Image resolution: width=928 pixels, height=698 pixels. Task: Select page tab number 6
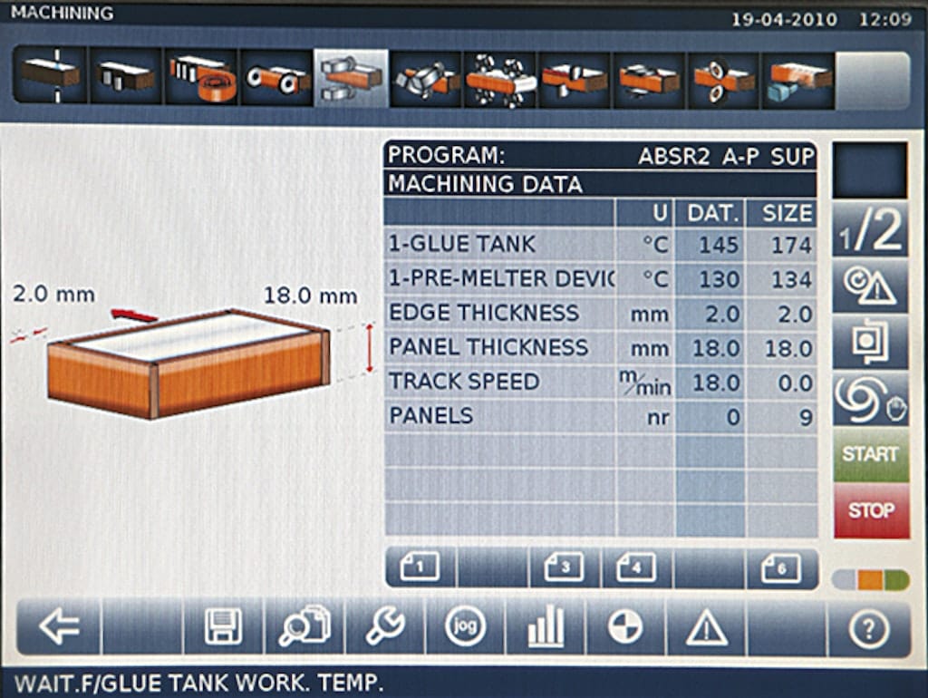781,568
